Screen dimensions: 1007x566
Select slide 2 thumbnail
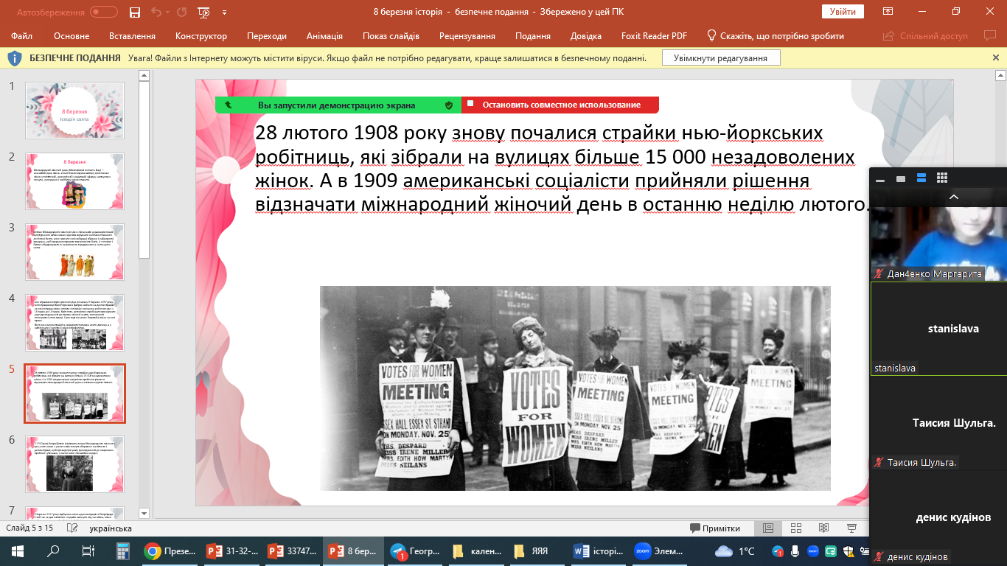pos(74,181)
